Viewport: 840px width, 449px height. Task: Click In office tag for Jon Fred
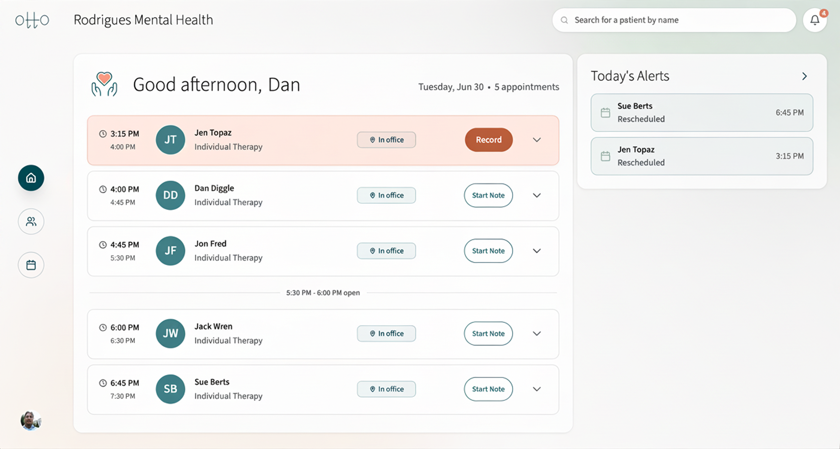(386, 251)
